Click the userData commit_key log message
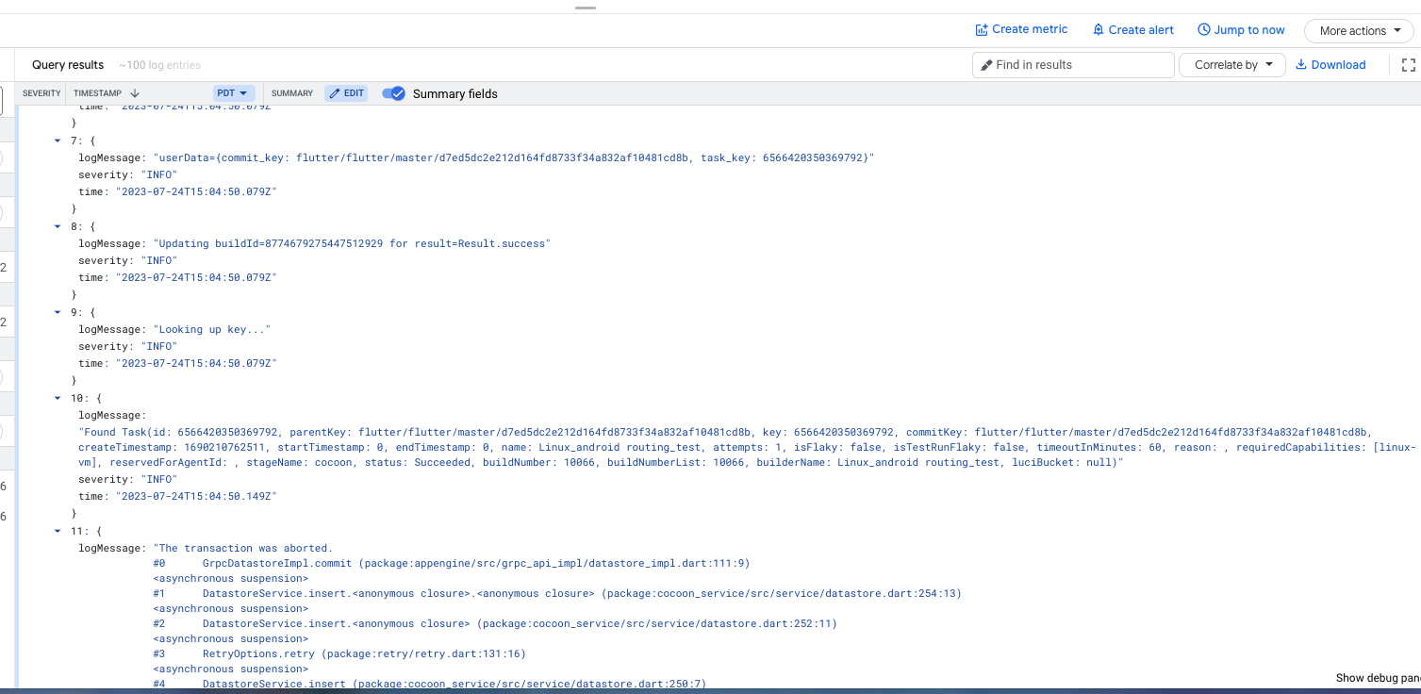Viewport: 1421px width, 694px height. (x=514, y=157)
